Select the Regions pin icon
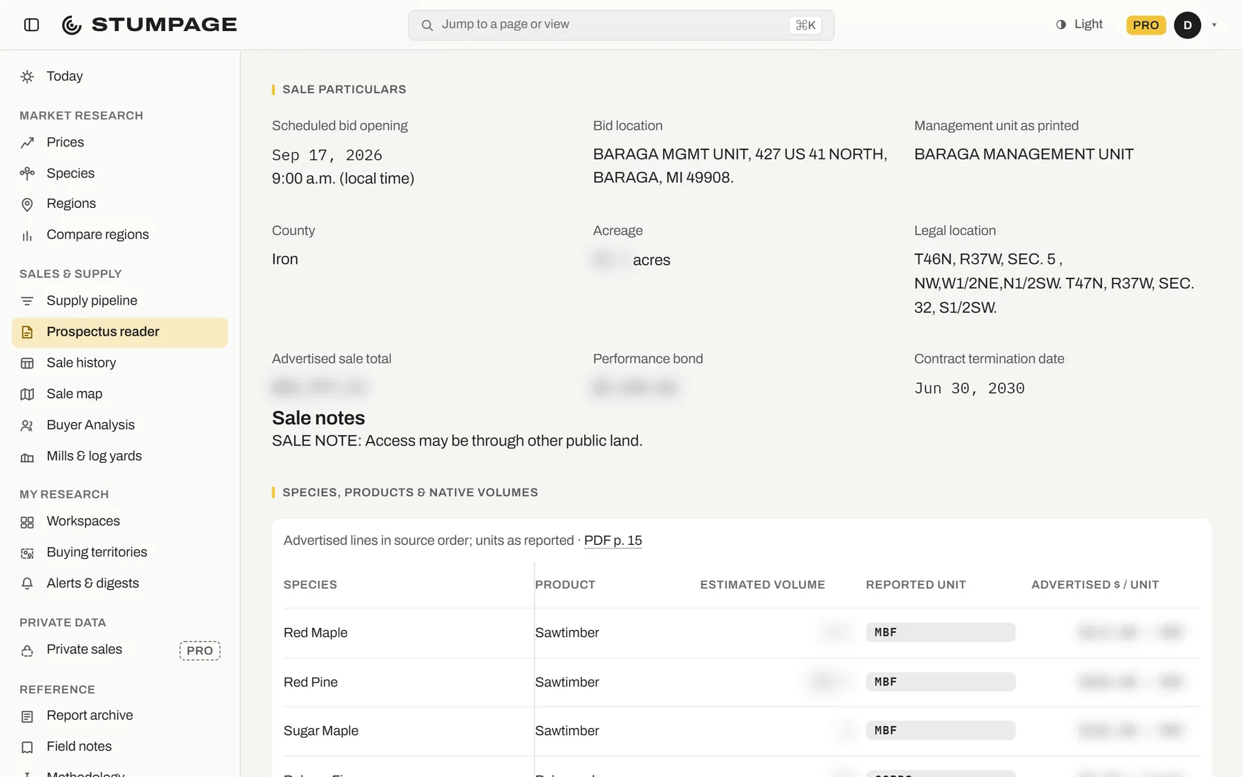This screenshot has width=1243, height=777. click(x=27, y=204)
